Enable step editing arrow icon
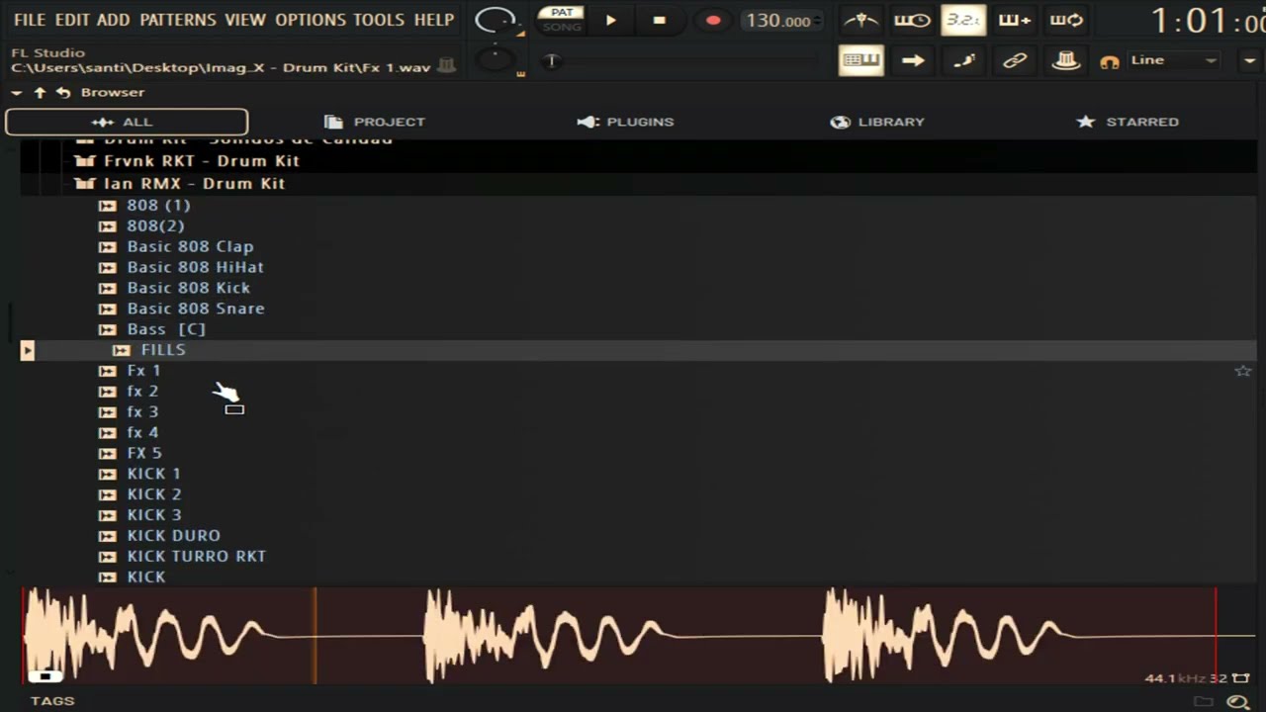The image size is (1266, 712). tap(913, 60)
